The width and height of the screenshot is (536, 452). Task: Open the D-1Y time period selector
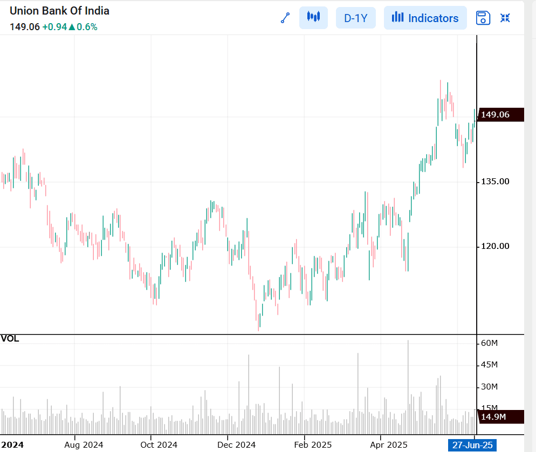356,18
